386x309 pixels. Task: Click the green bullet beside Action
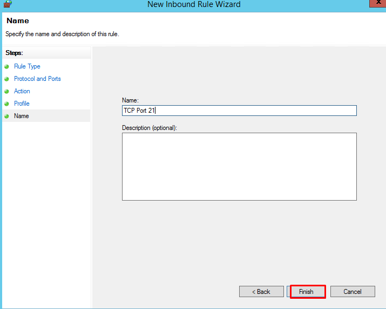(x=6, y=92)
